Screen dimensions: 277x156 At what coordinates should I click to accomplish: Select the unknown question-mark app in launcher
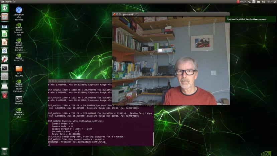click(5, 76)
